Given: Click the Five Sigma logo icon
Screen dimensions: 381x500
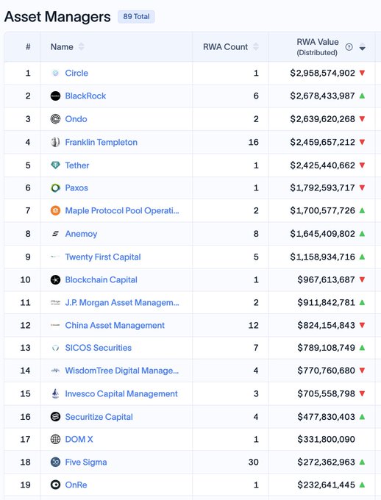Looking at the screenshot, I should 55,462.
